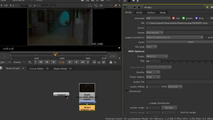Enable create directories checkbox
The height and width of the screenshot is (120, 213).
click(147, 103)
